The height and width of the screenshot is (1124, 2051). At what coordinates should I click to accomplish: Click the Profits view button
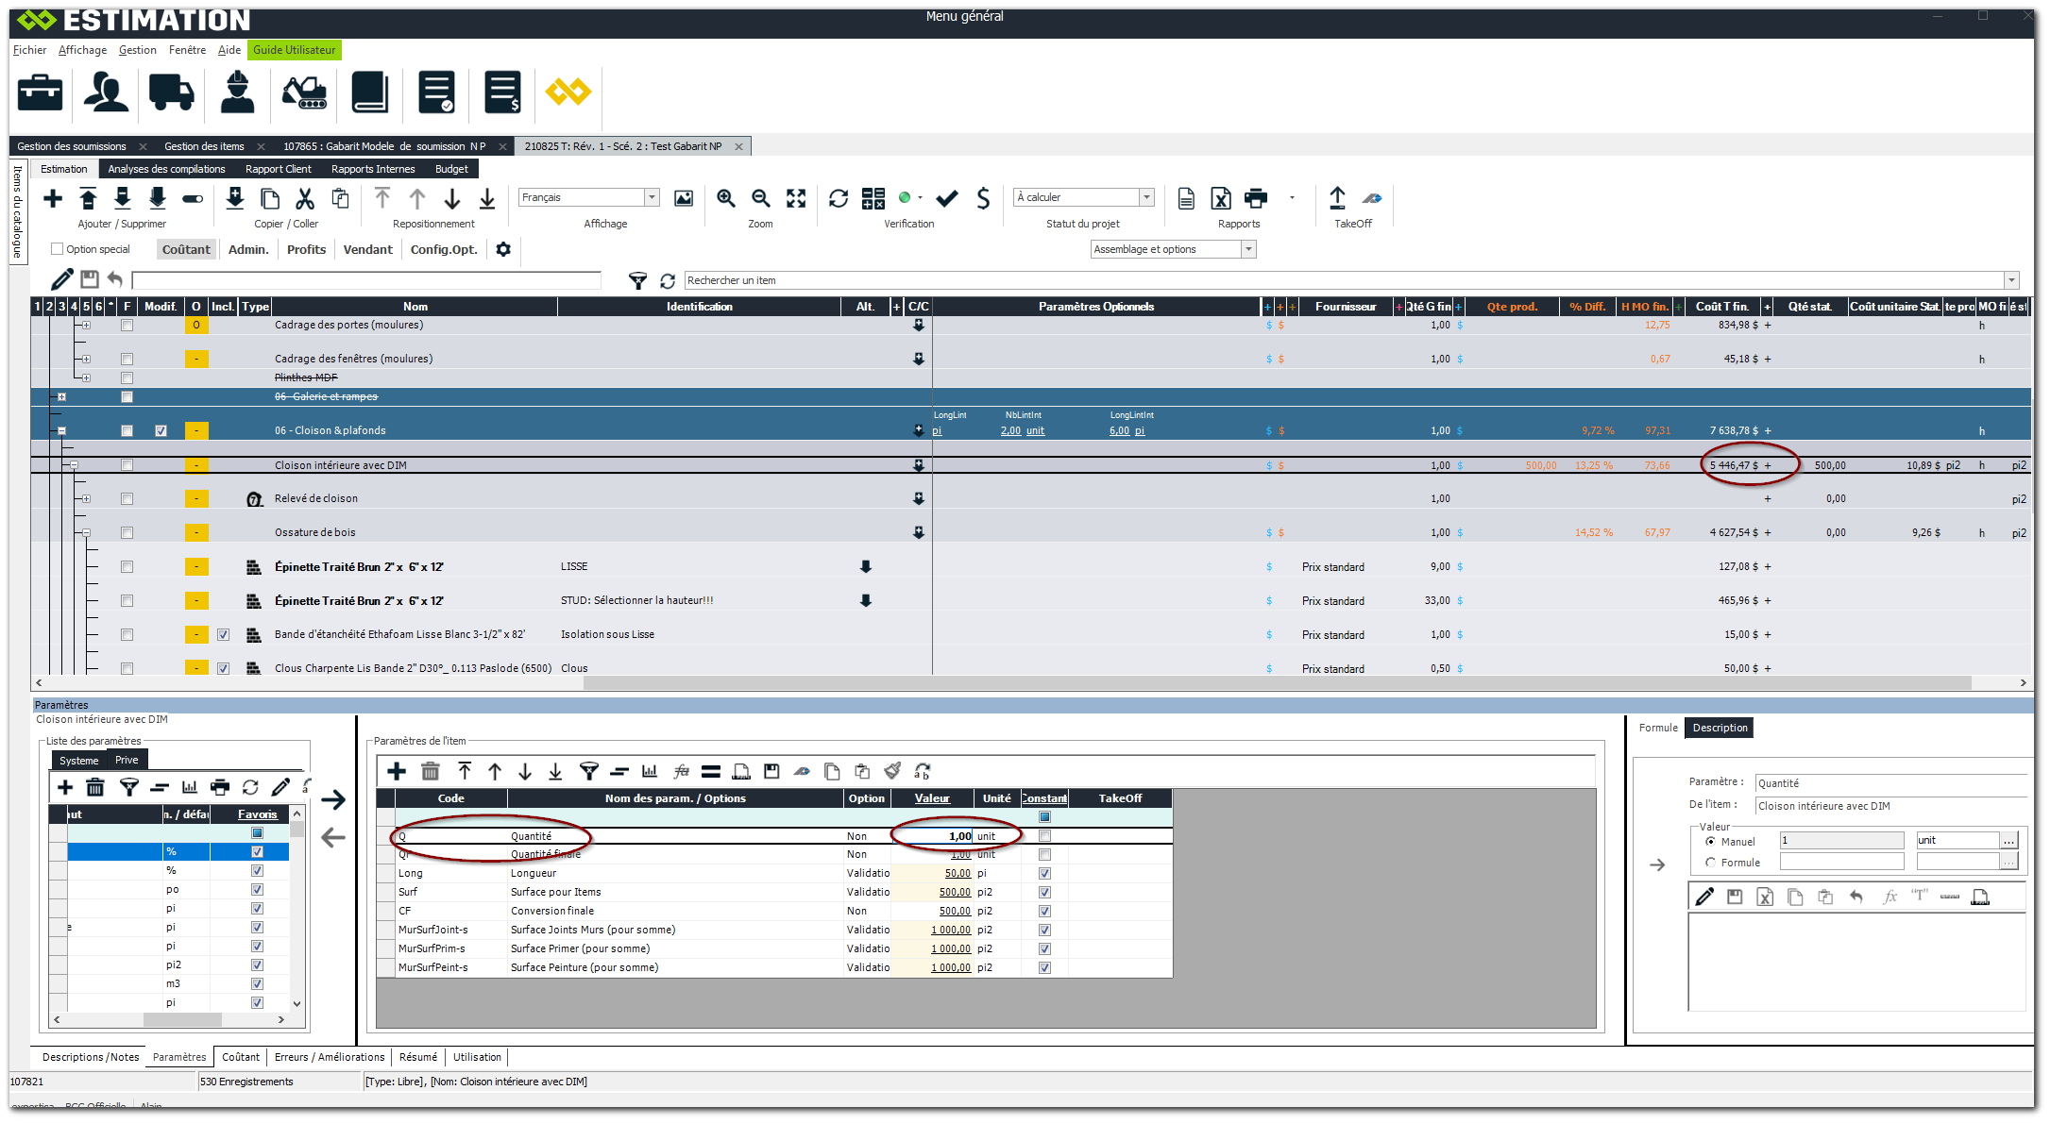[x=306, y=249]
